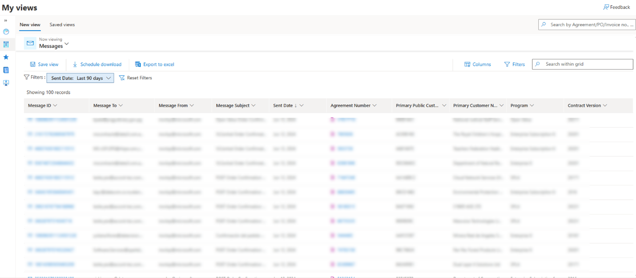The image size is (636, 278).
Task: Open the Message To column menu
Action: tap(121, 106)
